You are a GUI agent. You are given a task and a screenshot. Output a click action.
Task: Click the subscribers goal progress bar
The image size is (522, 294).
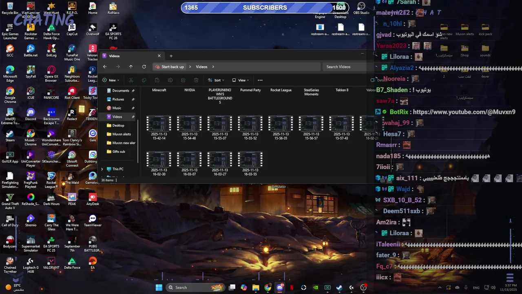[x=265, y=7]
